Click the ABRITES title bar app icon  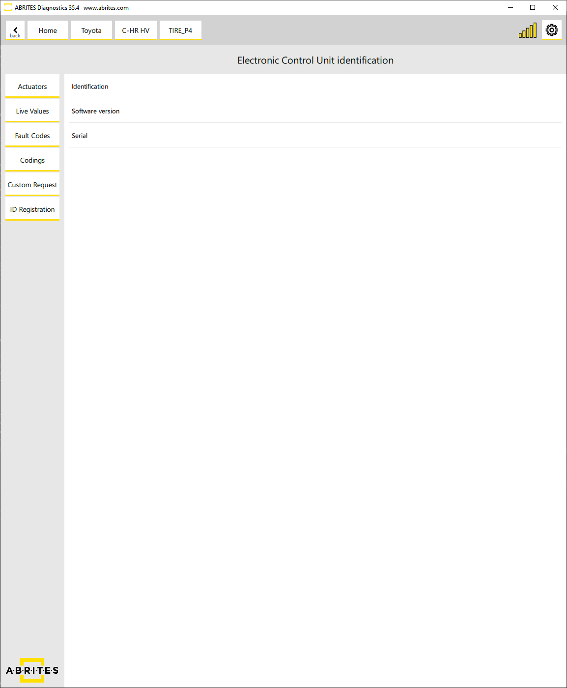8,8
